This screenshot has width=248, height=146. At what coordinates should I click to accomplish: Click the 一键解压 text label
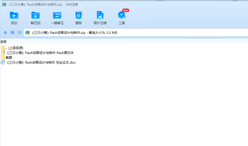click(x=57, y=23)
